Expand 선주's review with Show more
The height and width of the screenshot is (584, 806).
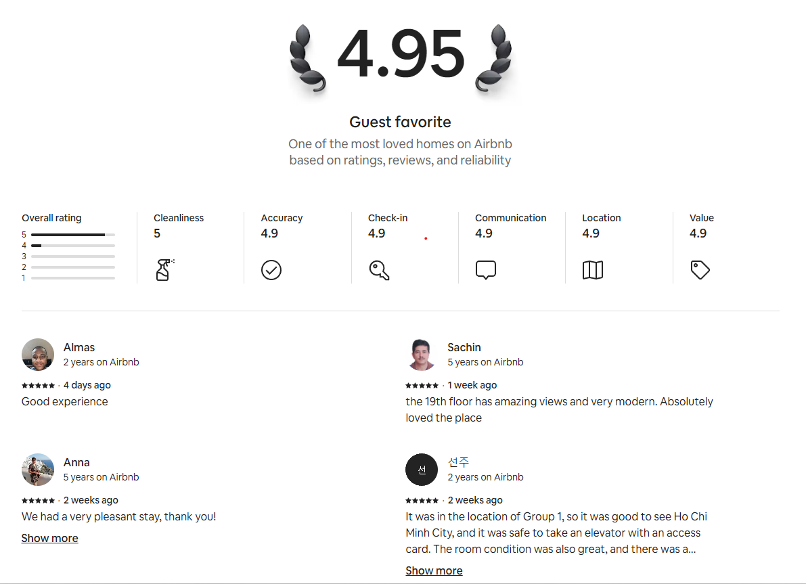(434, 570)
